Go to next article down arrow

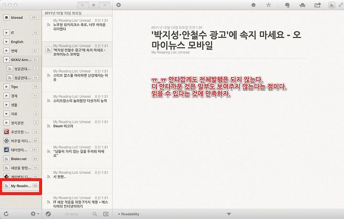[228, 214]
